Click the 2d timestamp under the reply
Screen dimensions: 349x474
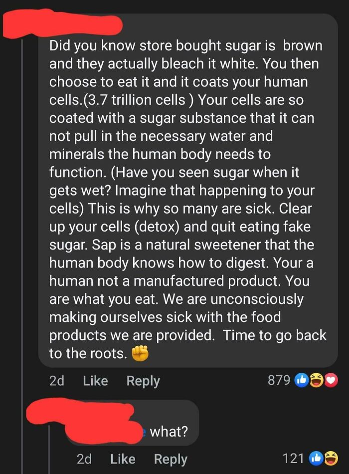tap(85, 459)
